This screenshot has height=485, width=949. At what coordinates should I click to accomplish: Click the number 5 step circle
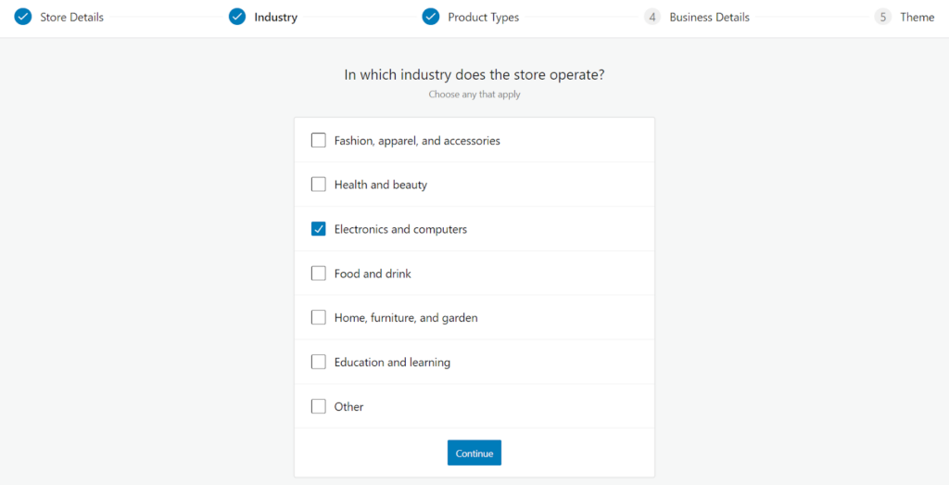coord(882,17)
